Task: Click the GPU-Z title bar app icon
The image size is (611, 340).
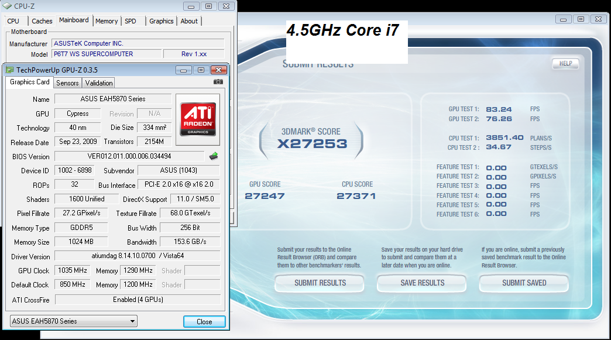Action: [10, 70]
